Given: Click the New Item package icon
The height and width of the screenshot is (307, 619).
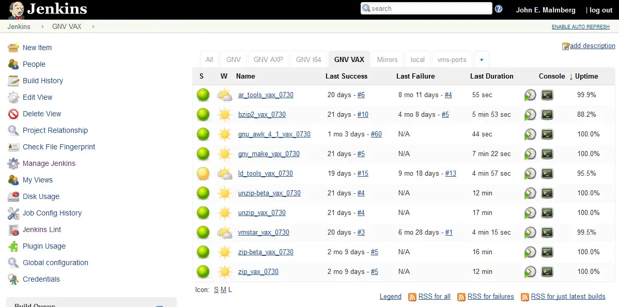Looking at the screenshot, I should point(13,48).
